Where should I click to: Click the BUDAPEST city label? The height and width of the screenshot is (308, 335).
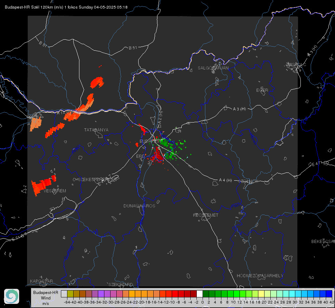150,141
